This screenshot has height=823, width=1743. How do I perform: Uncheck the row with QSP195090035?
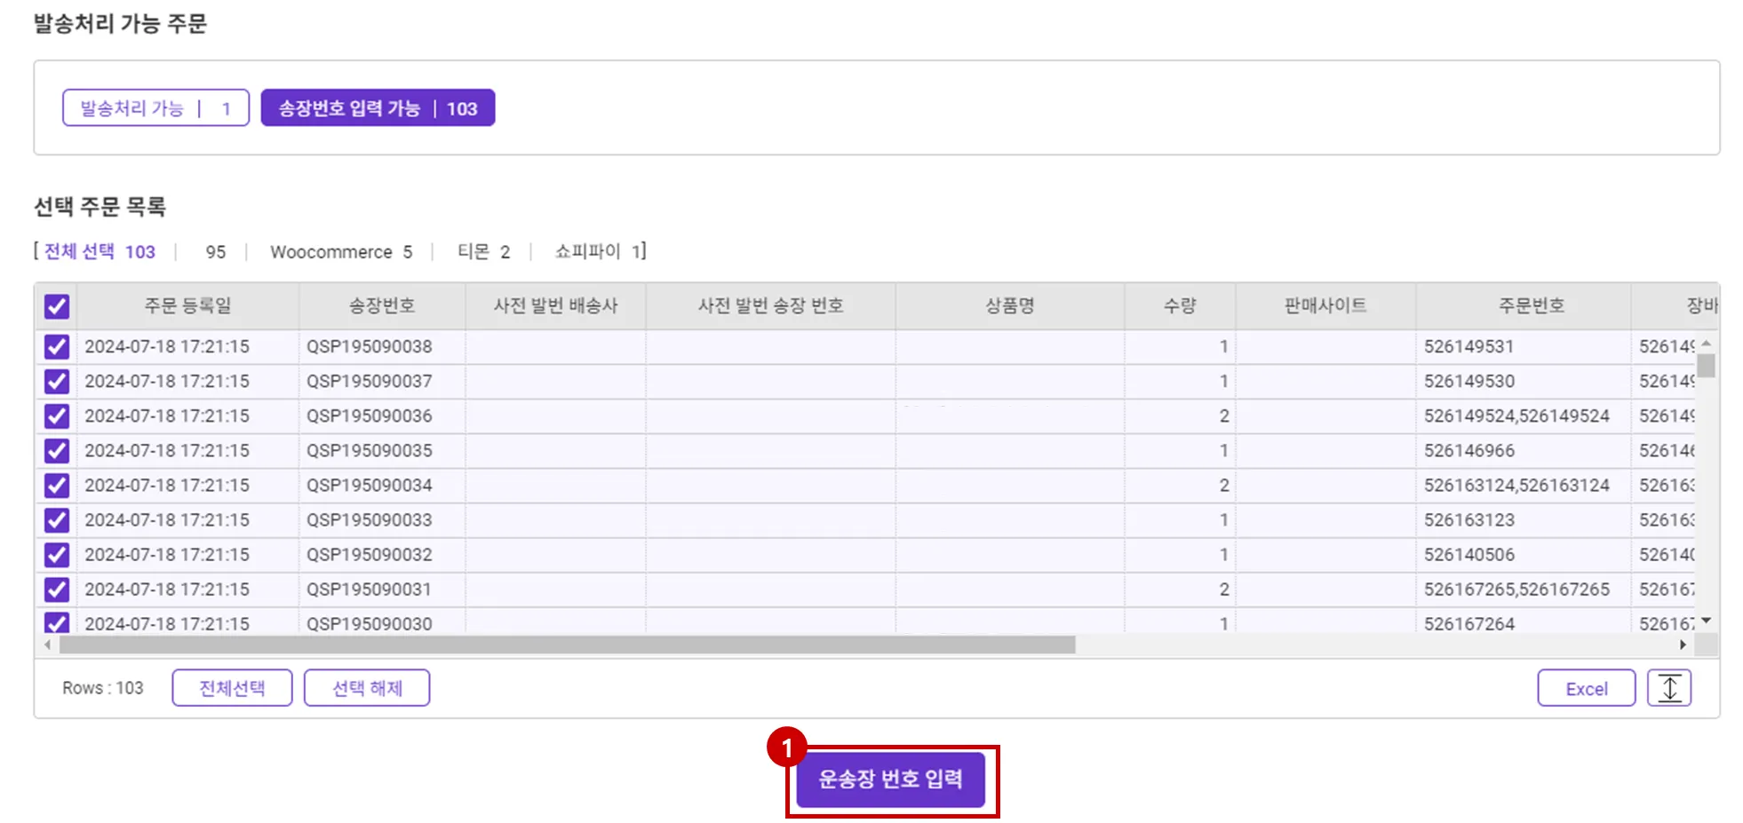[57, 451]
